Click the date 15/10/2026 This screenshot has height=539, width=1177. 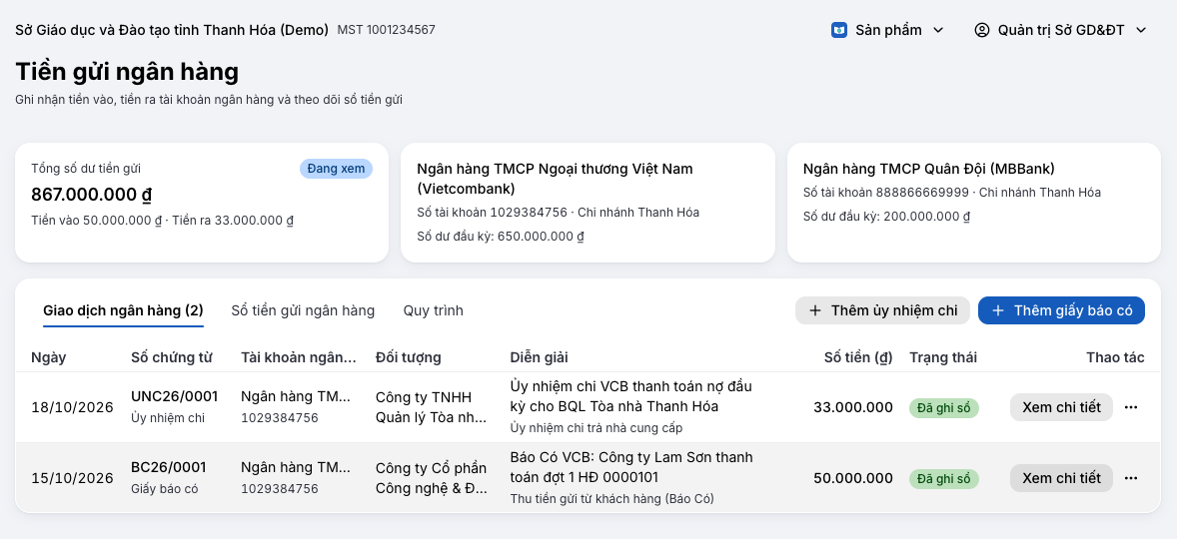click(x=72, y=477)
